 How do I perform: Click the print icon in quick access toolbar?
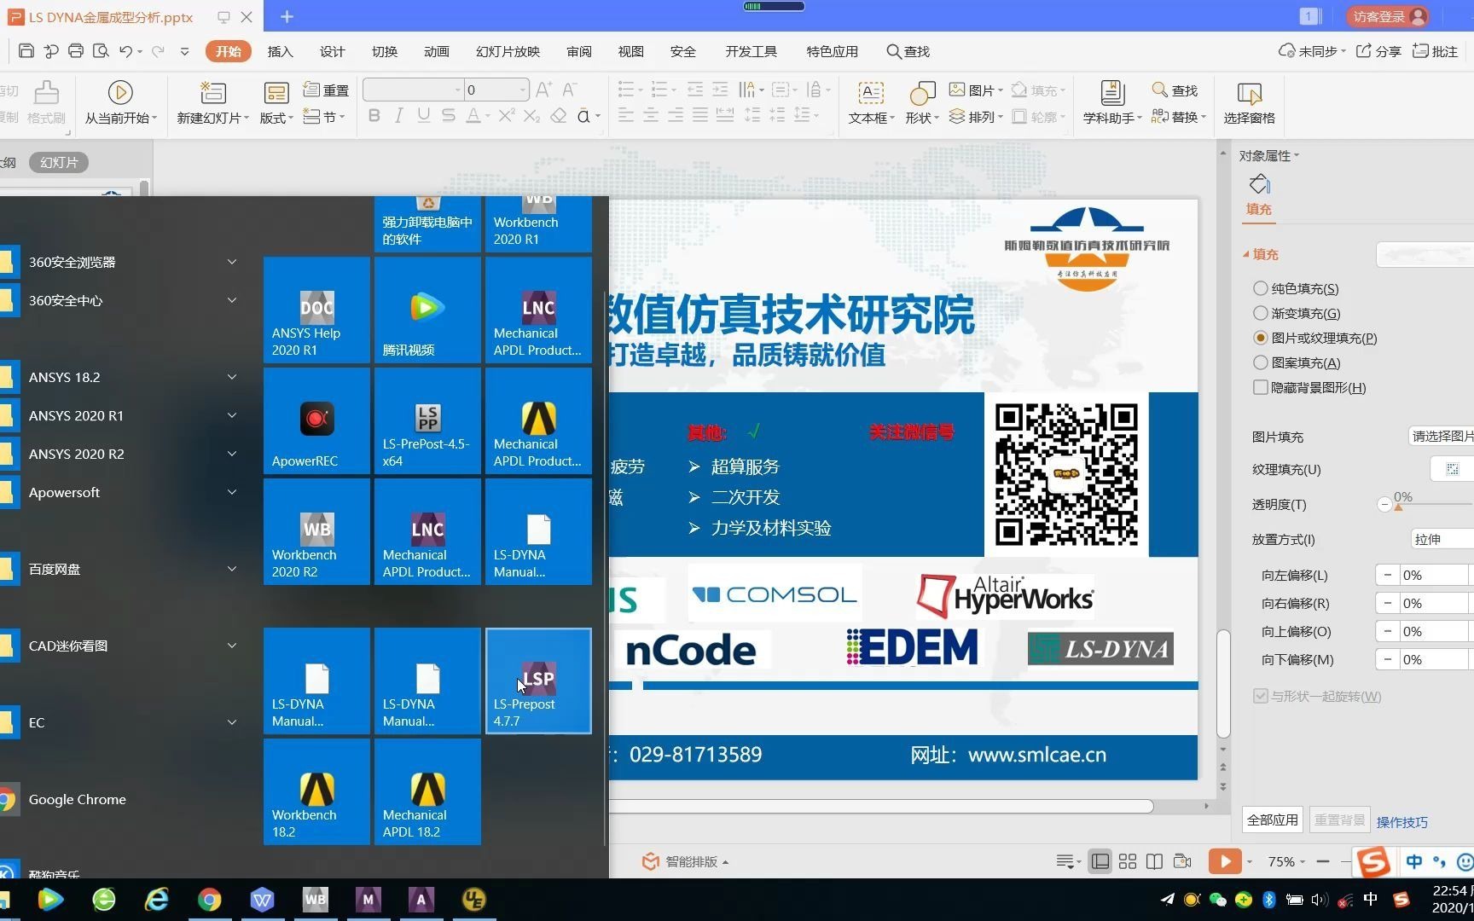coord(75,51)
